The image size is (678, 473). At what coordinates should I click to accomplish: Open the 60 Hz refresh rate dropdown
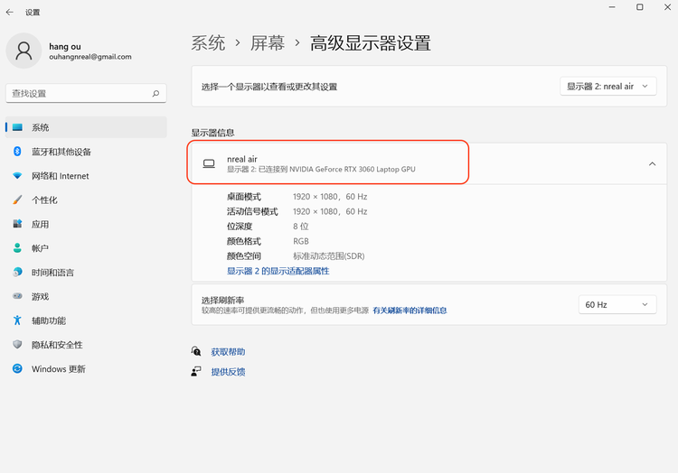(x=617, y=305)
